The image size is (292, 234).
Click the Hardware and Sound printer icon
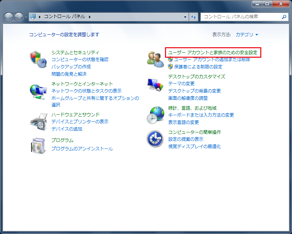pyautogui.click(x=38, y=121)
